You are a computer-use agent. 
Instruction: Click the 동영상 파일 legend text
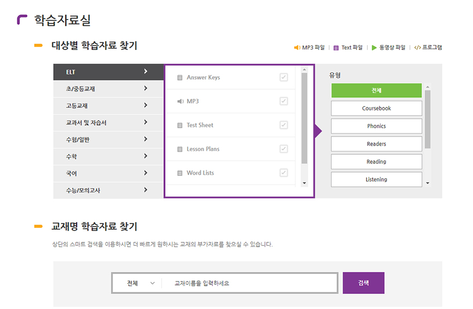392,48
